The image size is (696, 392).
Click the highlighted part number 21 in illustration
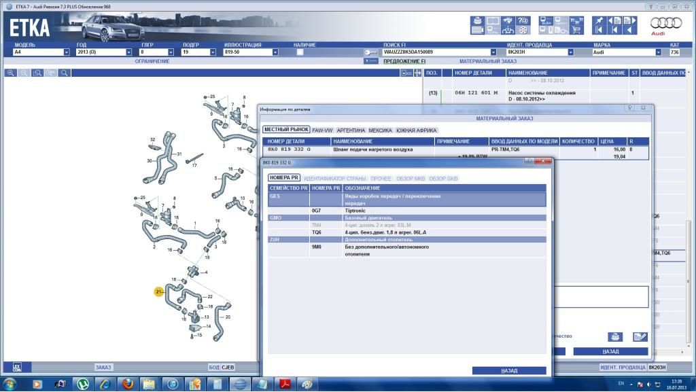tap(158, 291)
